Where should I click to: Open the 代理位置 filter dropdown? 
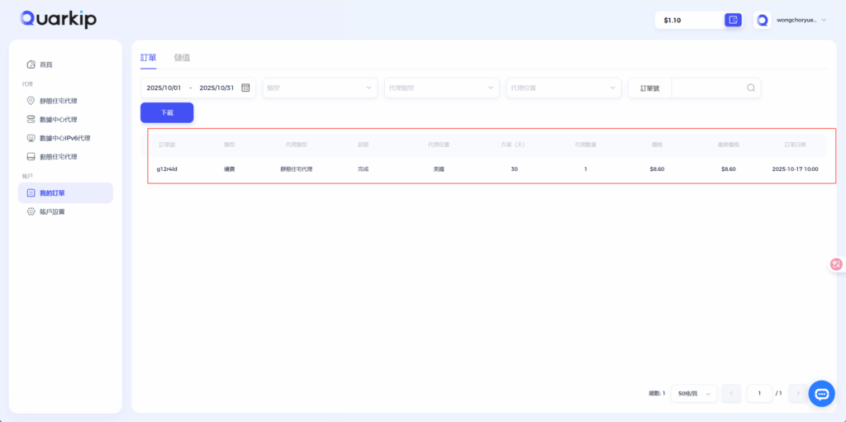point(563,88)
